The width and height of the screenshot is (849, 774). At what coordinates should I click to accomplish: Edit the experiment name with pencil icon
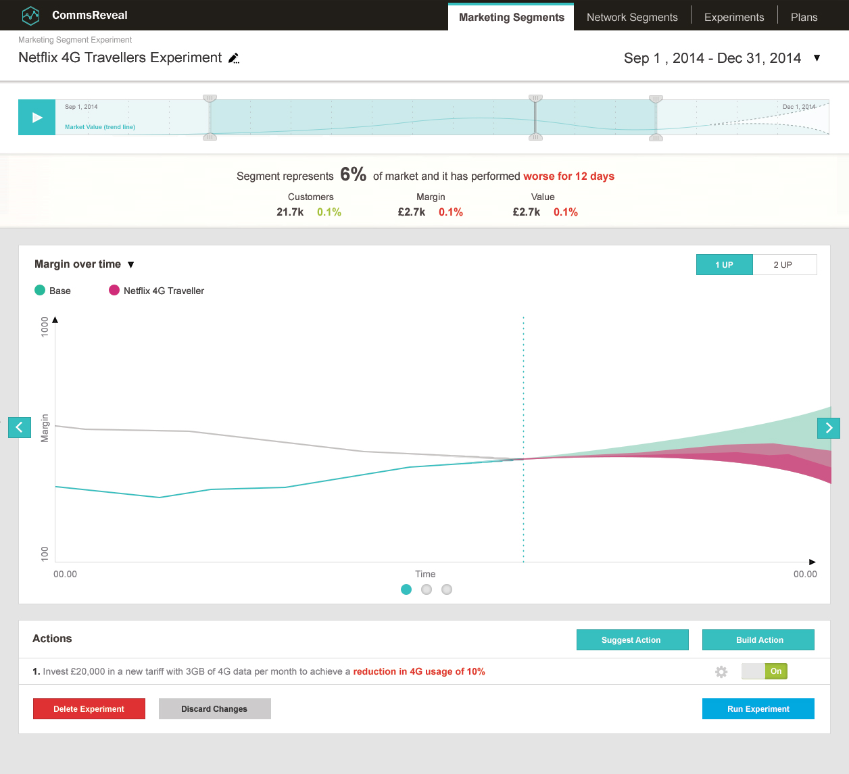tap(234, 58)
